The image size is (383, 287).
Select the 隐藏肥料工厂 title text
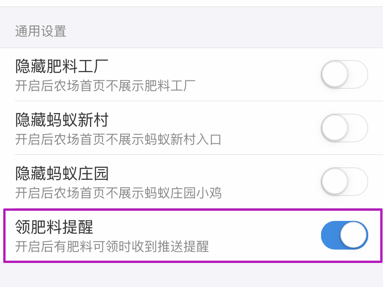(x=62, y=67)
